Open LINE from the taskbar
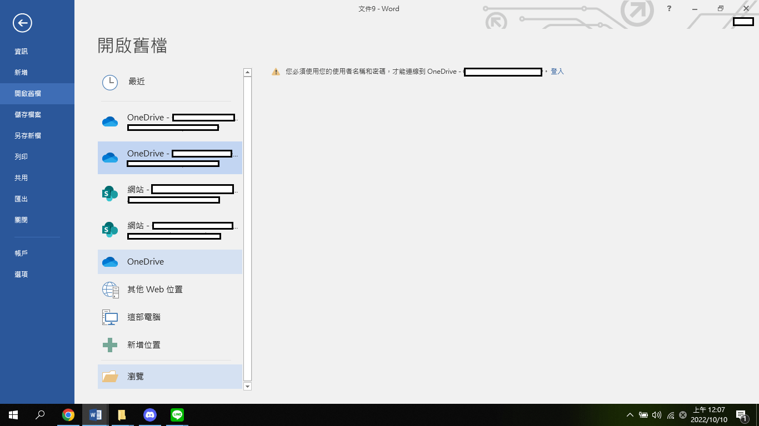The width and height of the screenshot is (759, 426). tap(177, 415)
